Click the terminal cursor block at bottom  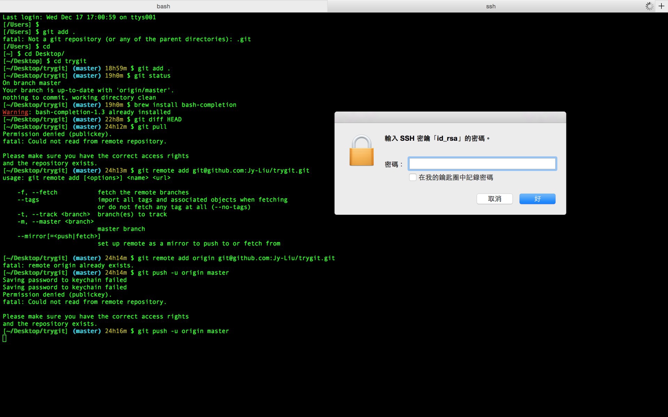[x=5, y=338]
